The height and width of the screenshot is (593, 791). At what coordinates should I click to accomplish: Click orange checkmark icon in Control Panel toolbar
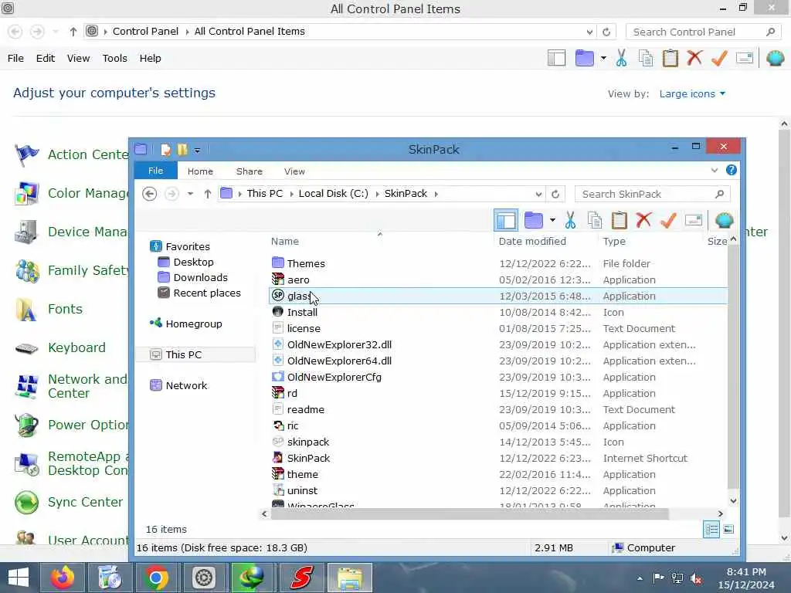[x=719, y=58]
